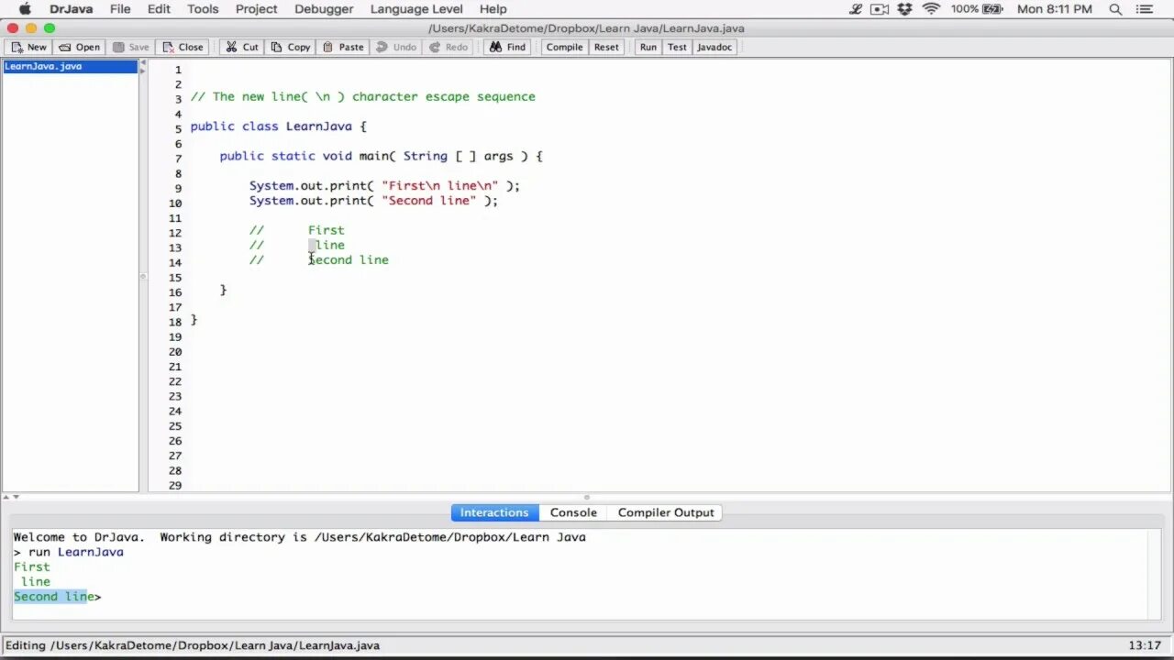Open the Edit menu
The image size is (1174, 660).
pos(159,9)
